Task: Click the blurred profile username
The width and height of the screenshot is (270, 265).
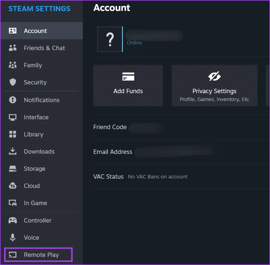Action: pyautogui.click(x=154, y=35)
